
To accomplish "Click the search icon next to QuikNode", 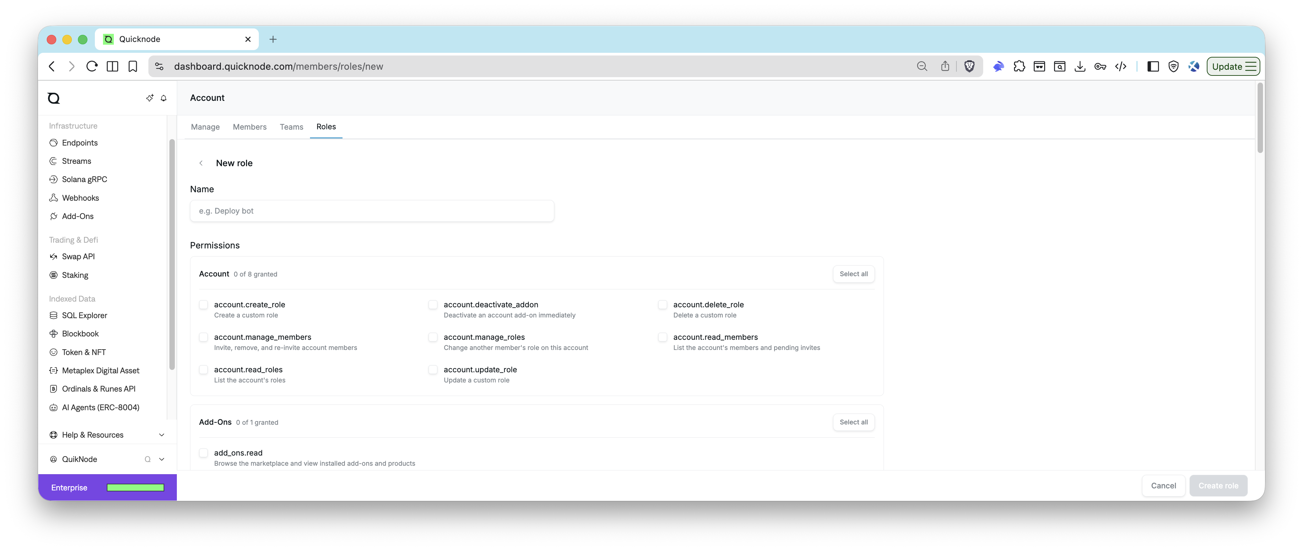I will 148,459.
